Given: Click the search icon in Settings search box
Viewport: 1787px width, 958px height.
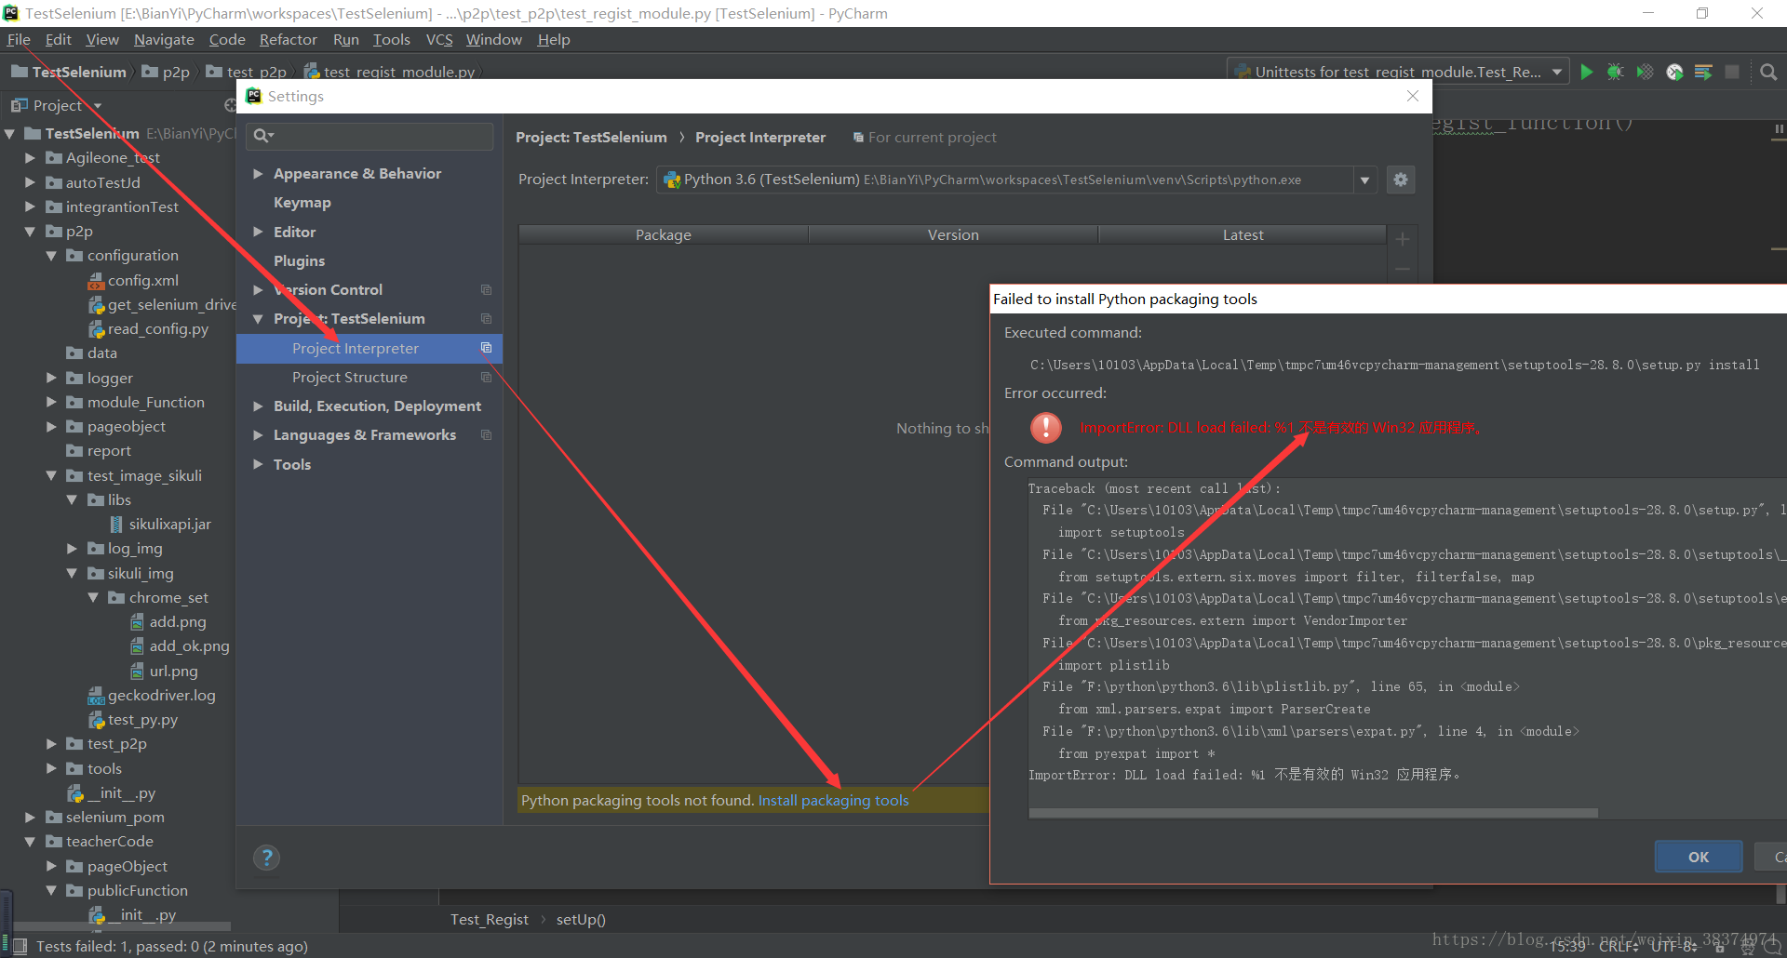Looking at the screenshot, I should point(263,136).
